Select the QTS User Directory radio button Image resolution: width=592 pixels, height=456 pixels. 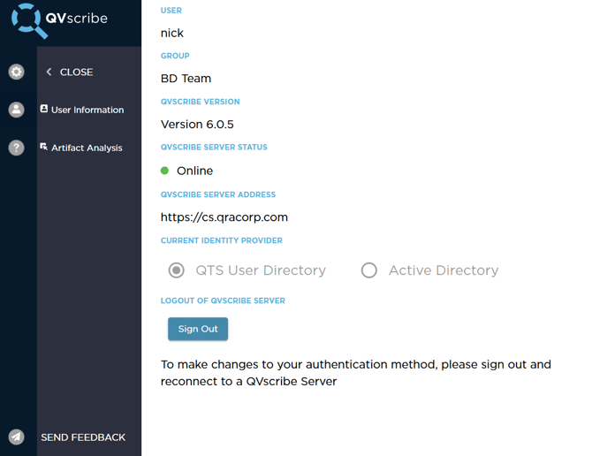coord(177,270)
